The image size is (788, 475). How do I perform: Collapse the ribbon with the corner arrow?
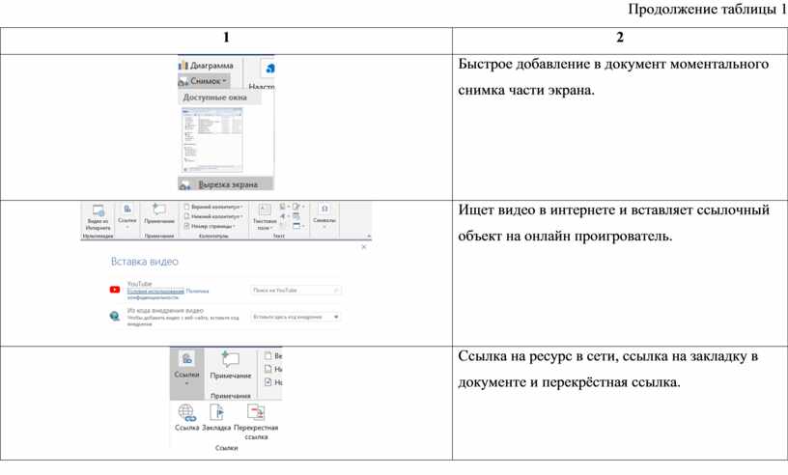(368, 236)
